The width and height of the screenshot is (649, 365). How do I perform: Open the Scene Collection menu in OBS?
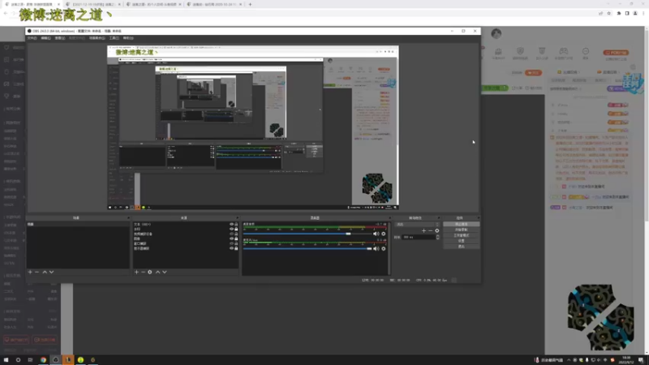click(x=97, y=38)
